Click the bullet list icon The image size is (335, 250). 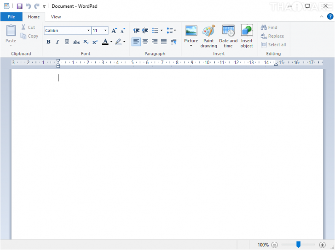tap(155, 30)
